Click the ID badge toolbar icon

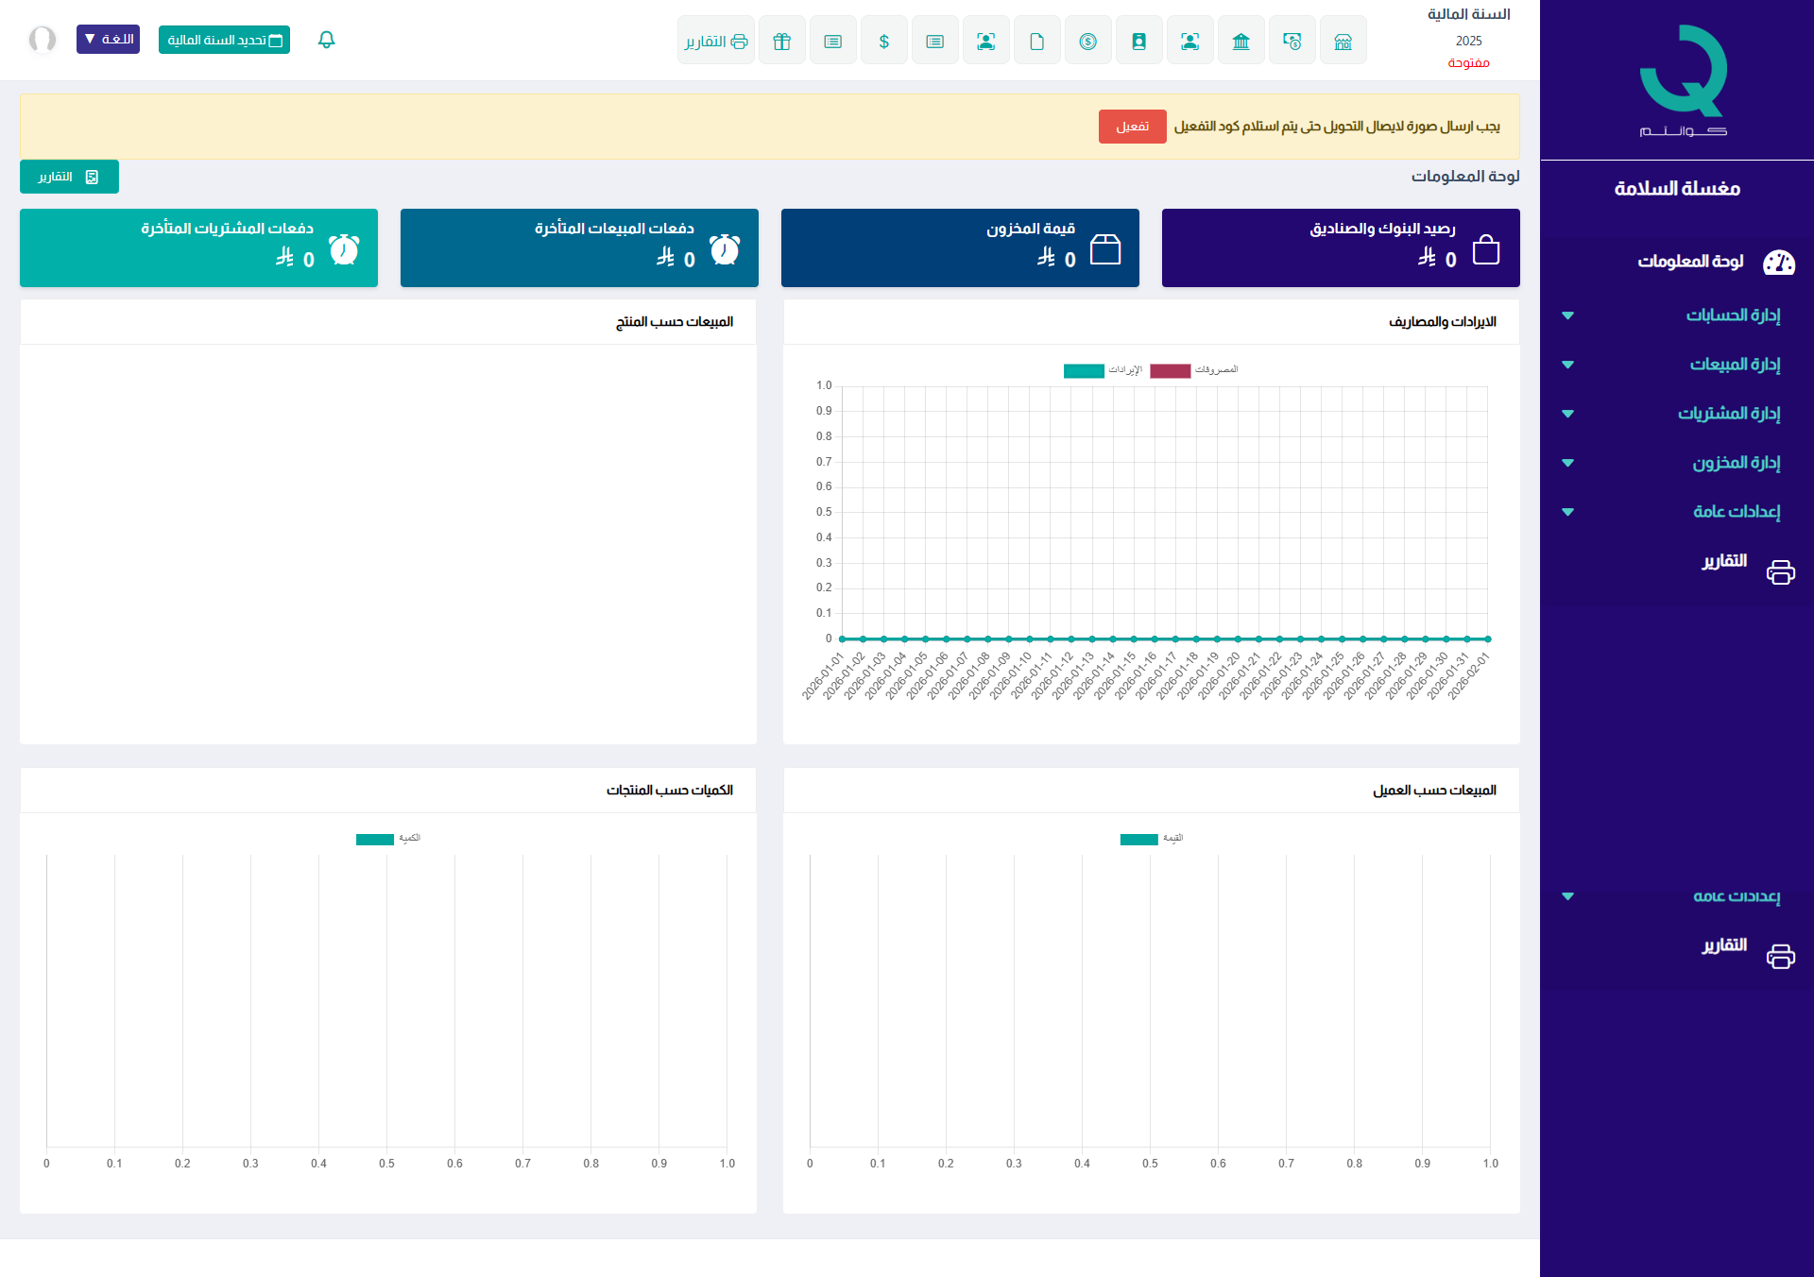[1138, 41]
